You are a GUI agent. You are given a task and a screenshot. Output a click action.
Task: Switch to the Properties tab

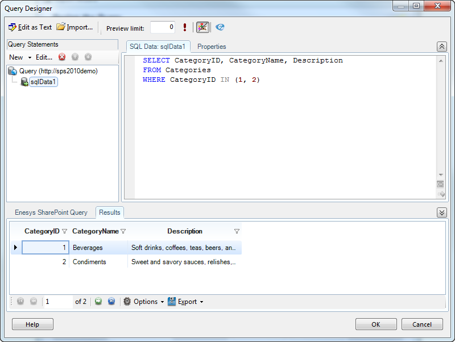(x=212, y=47)
